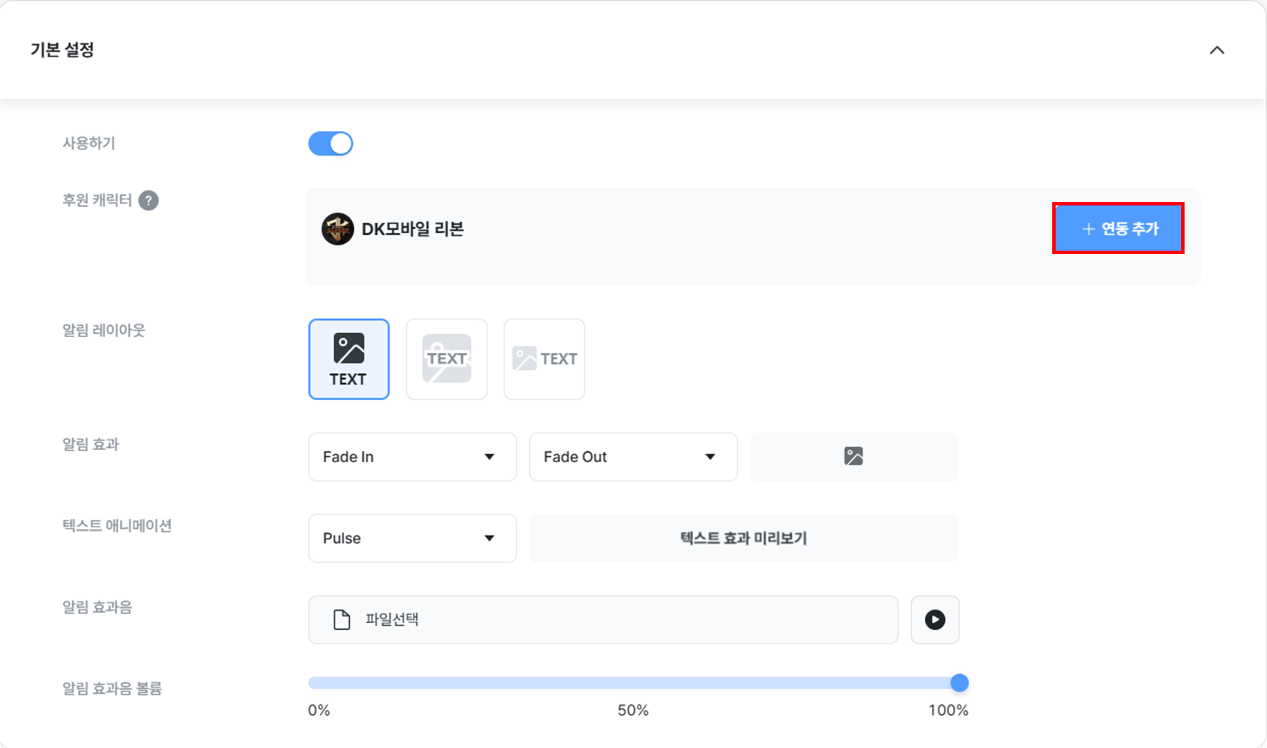This screenshot has height=748, width=1267.
Task: Play the alert sound effect
Action: [x=935, y=620]
